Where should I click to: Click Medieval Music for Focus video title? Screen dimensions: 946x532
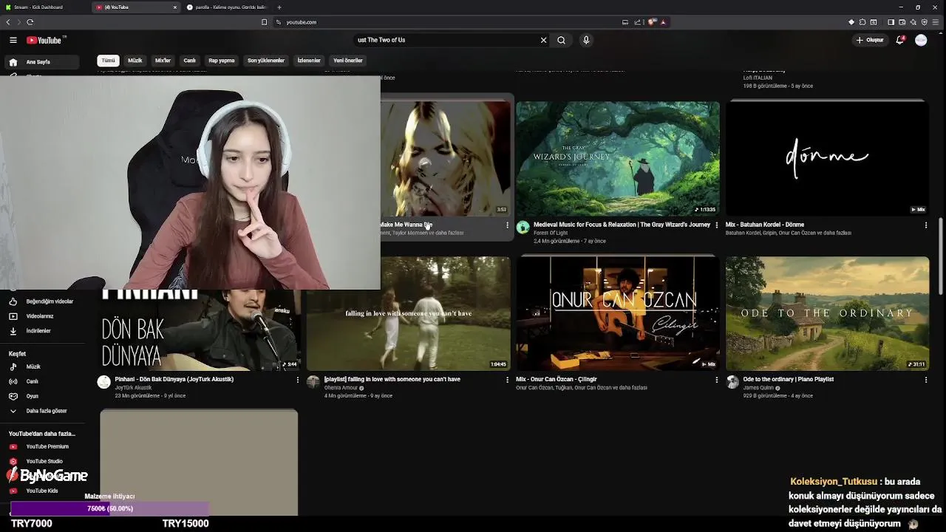click(x=622, y=225)
